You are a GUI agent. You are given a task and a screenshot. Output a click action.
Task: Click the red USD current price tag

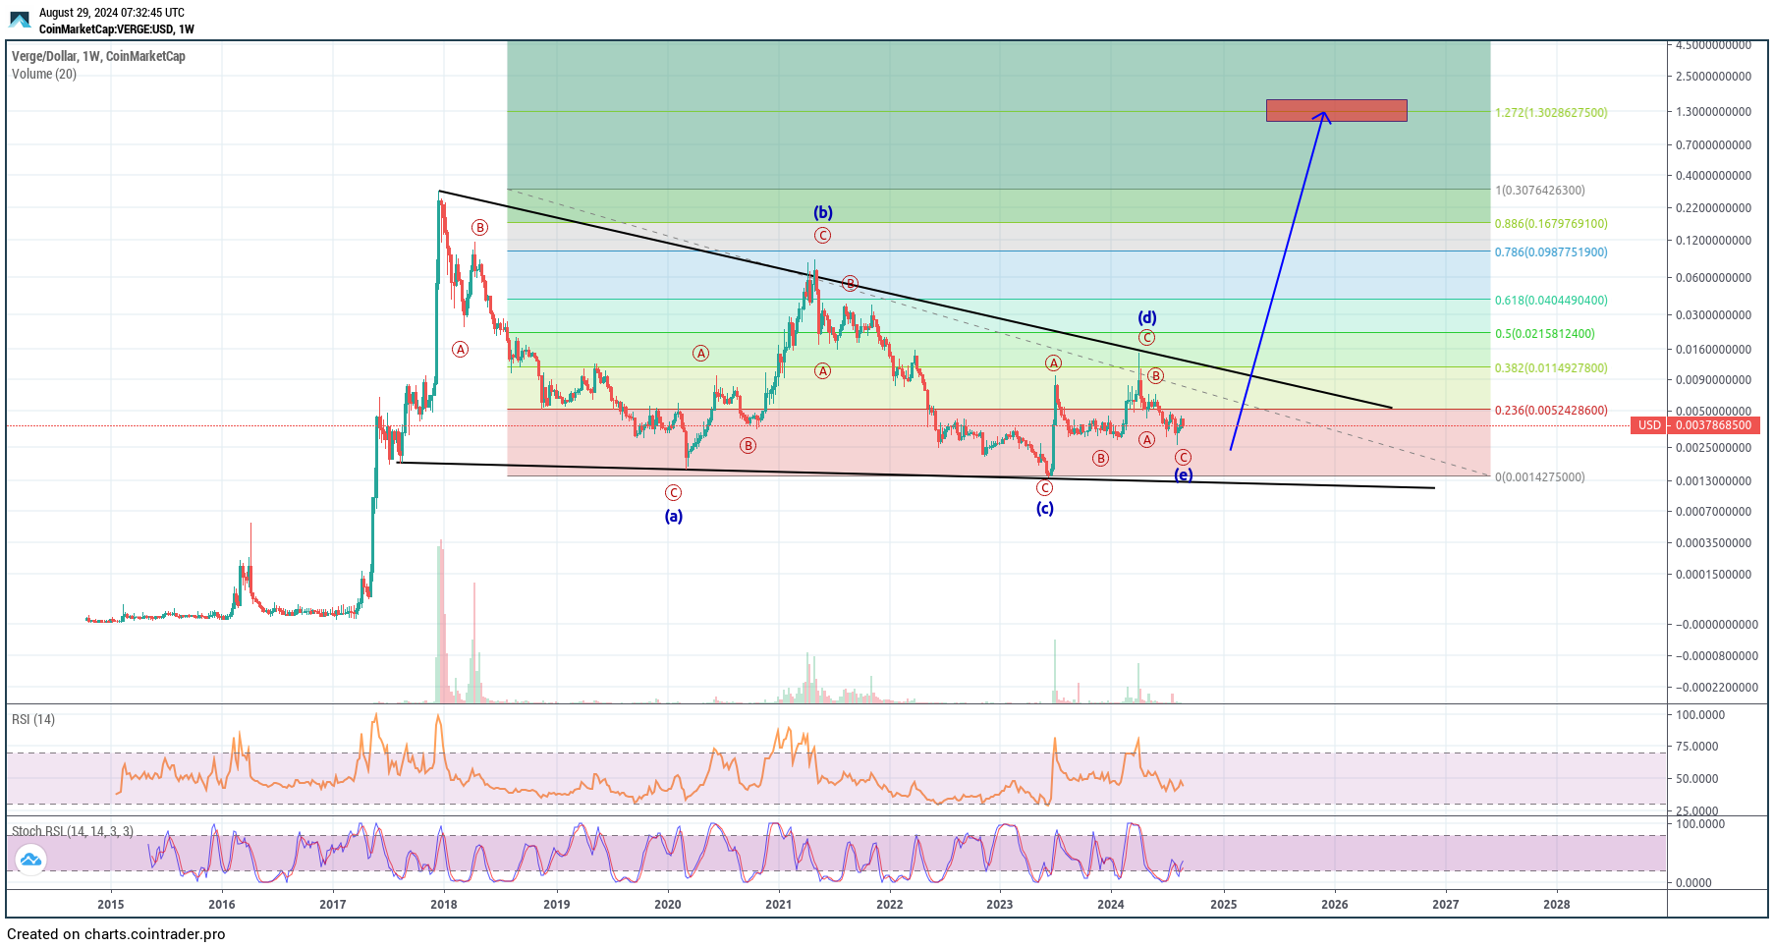[x=1695, y=425]
